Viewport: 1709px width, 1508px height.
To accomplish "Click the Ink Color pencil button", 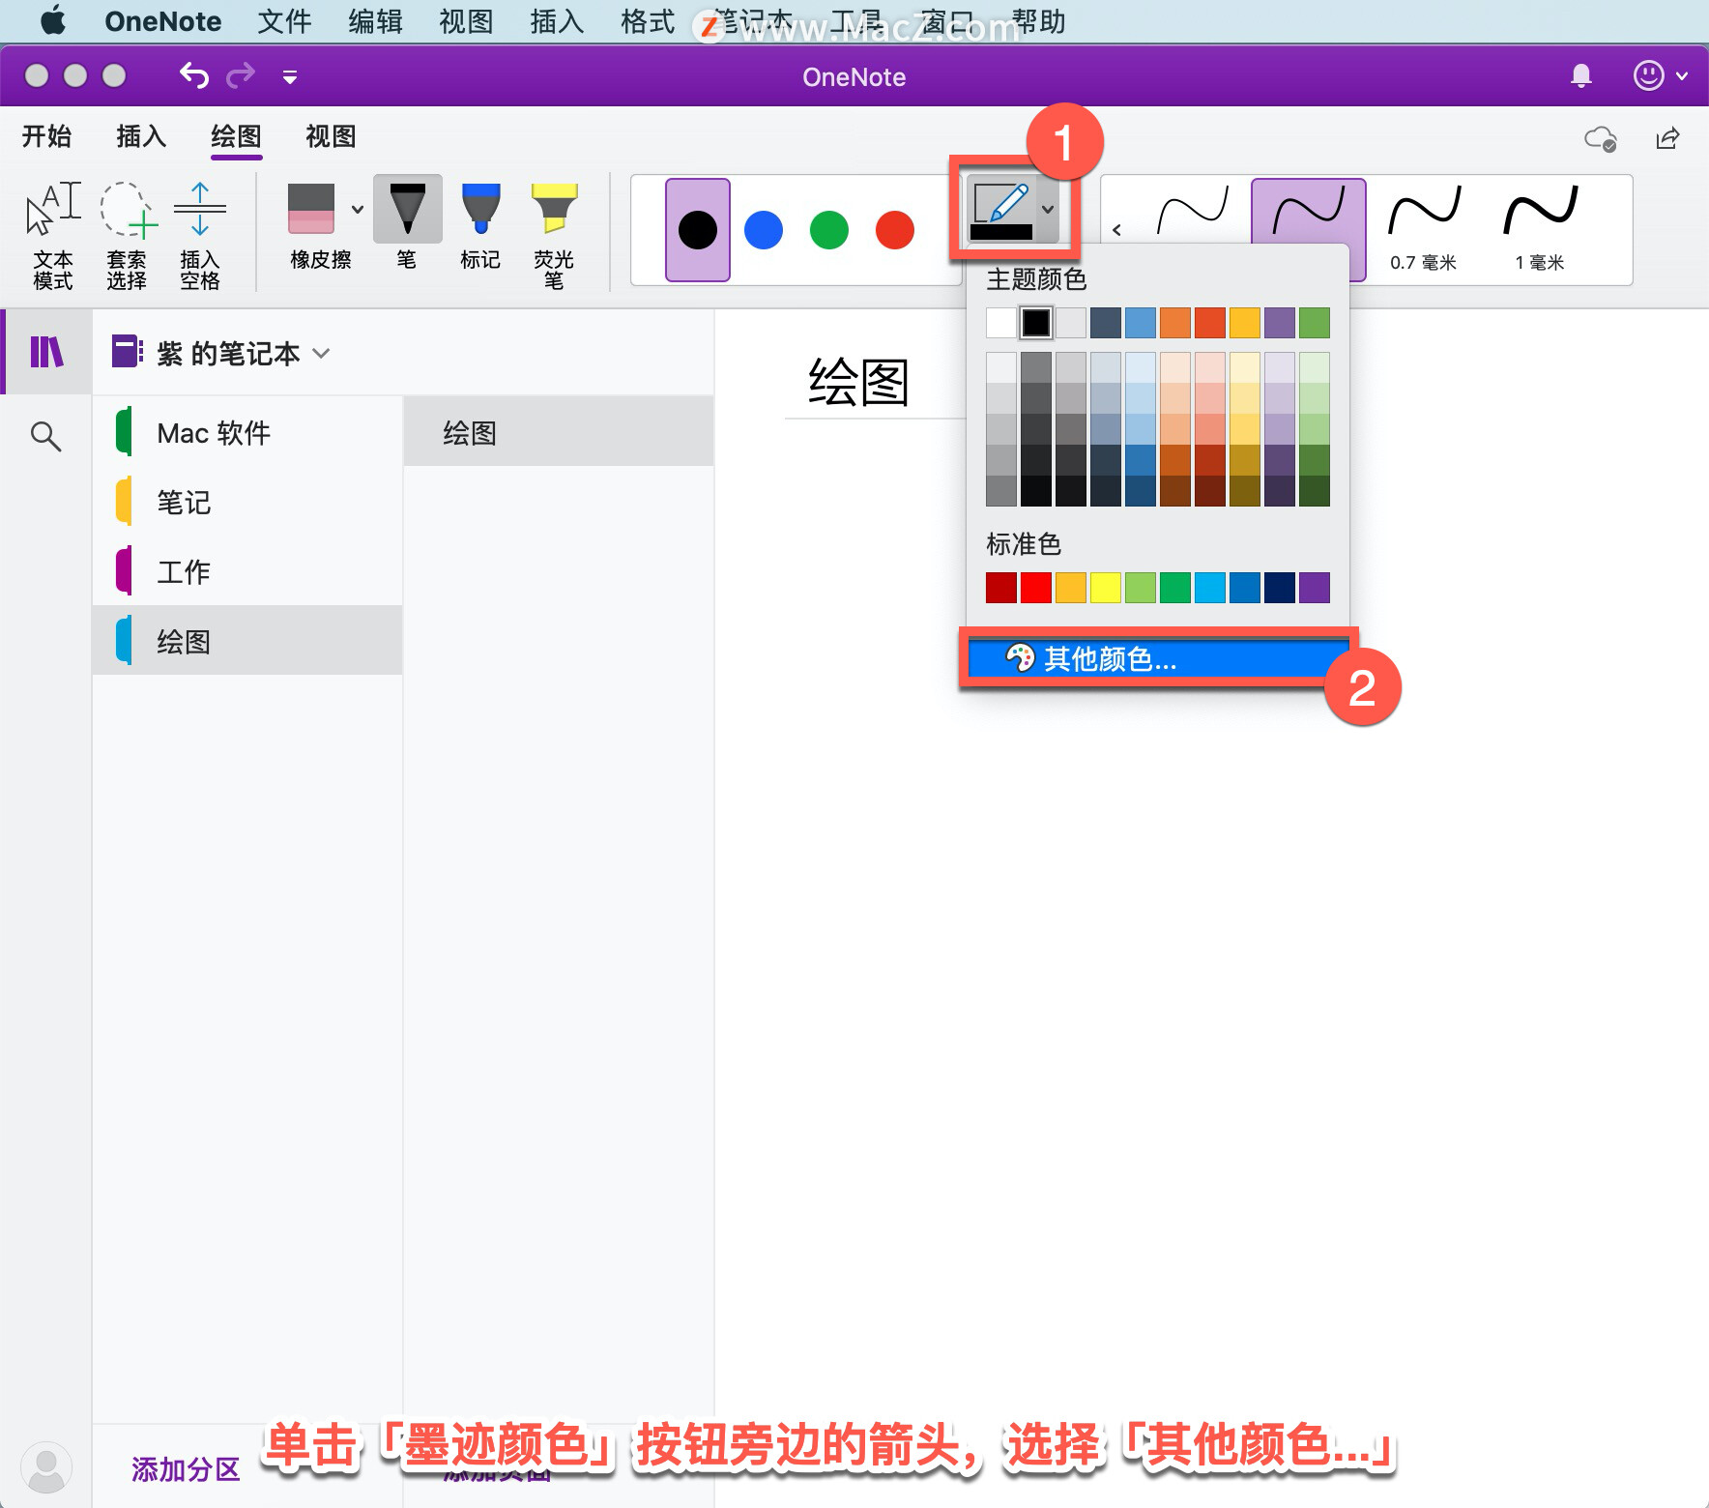I will pos(1000,209).
